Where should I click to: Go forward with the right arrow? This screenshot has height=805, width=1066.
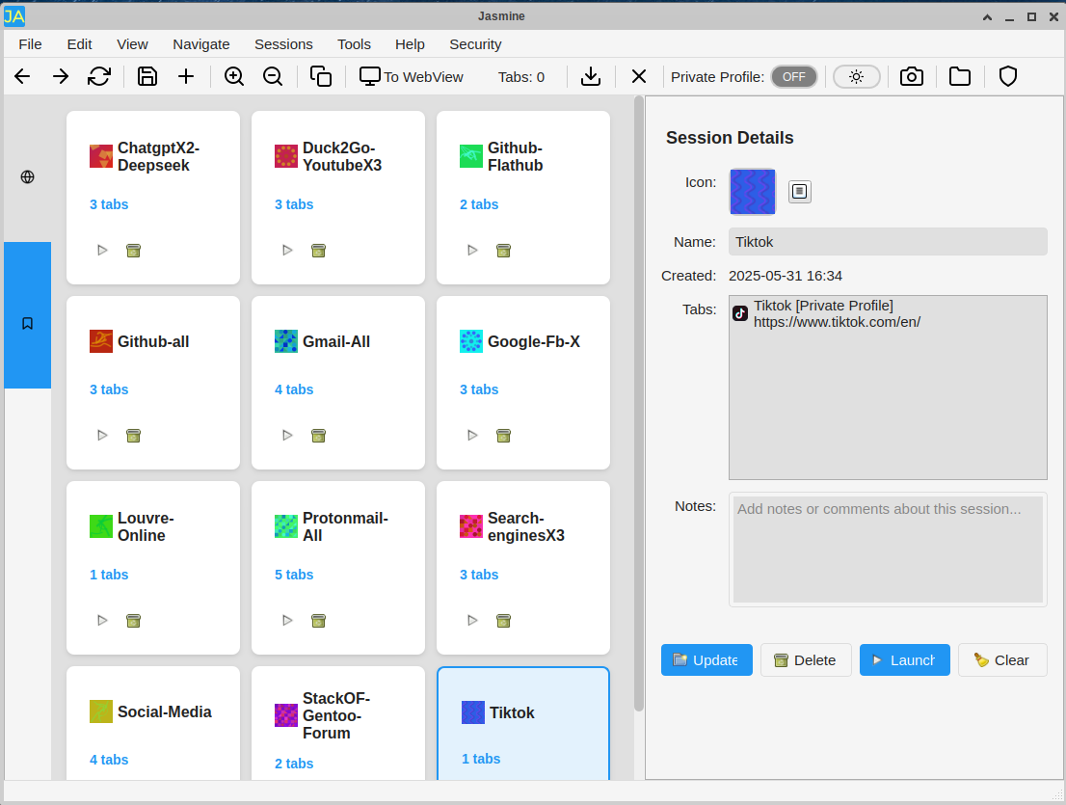(61, 77)
